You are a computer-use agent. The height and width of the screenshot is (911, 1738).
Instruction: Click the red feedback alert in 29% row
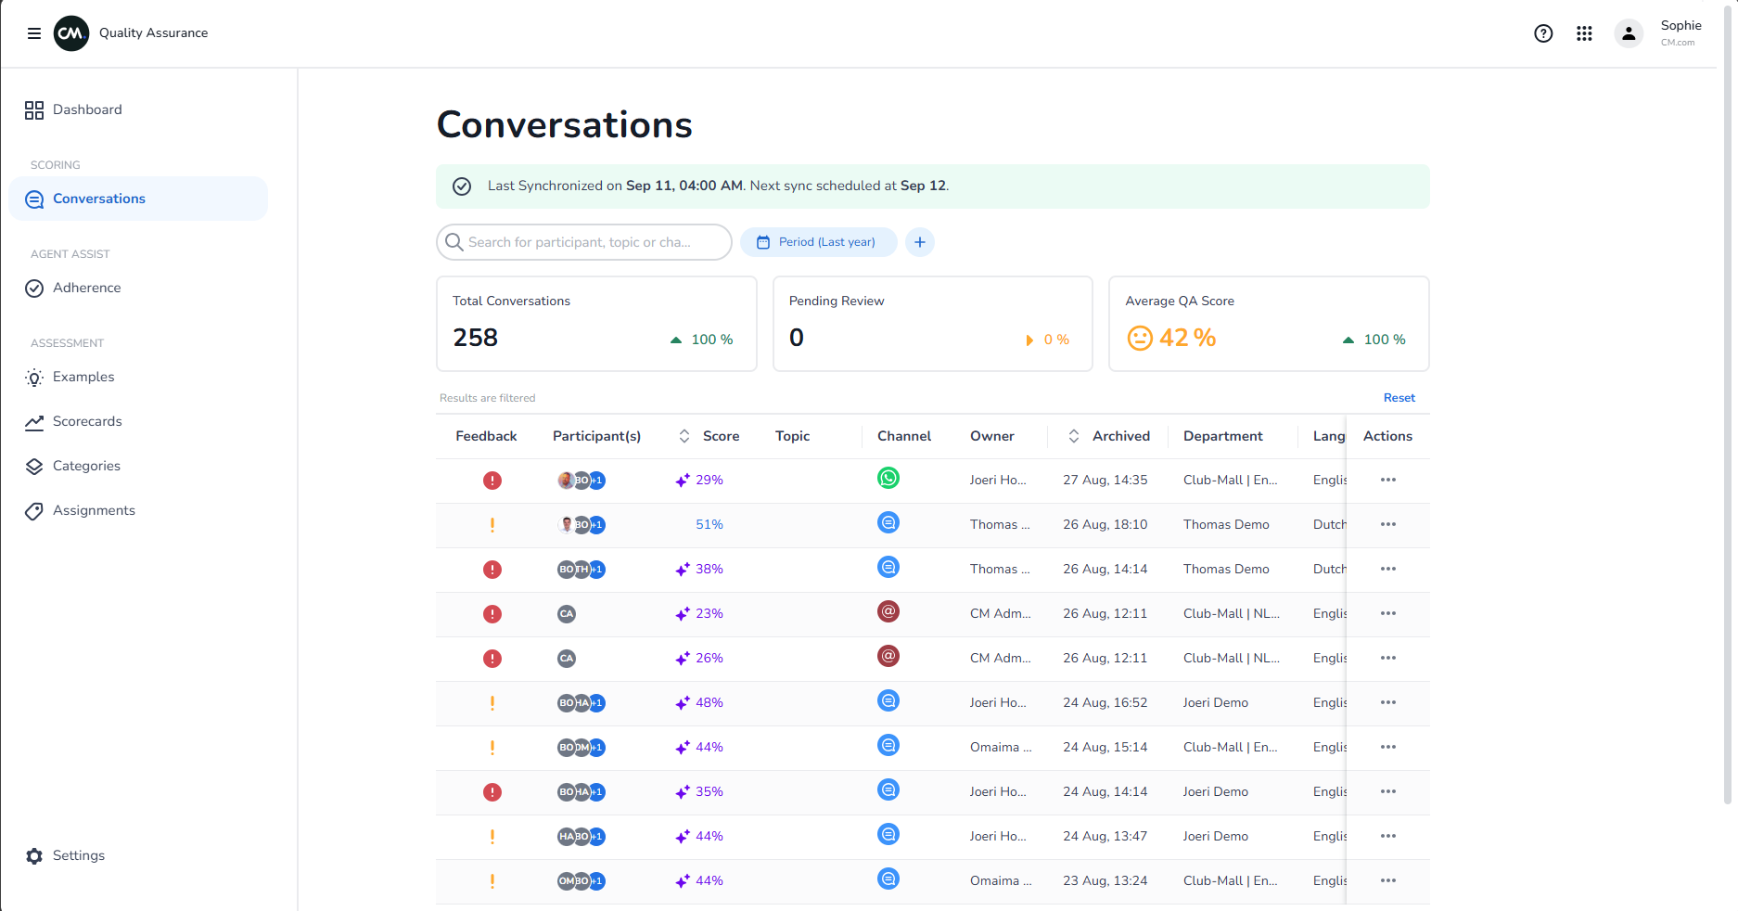coord(492,481)
